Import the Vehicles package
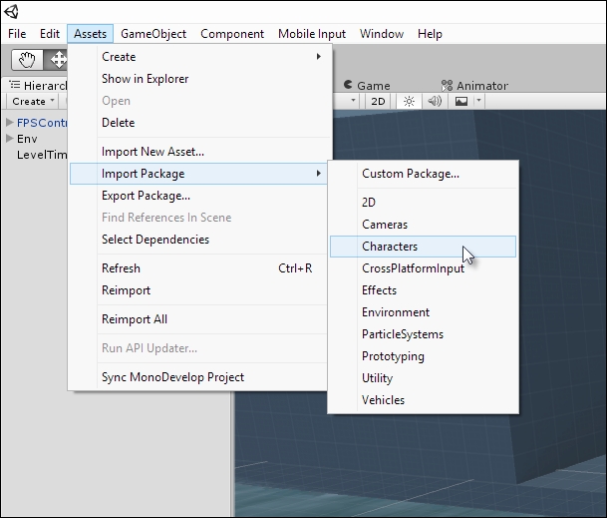 (424, 400)
